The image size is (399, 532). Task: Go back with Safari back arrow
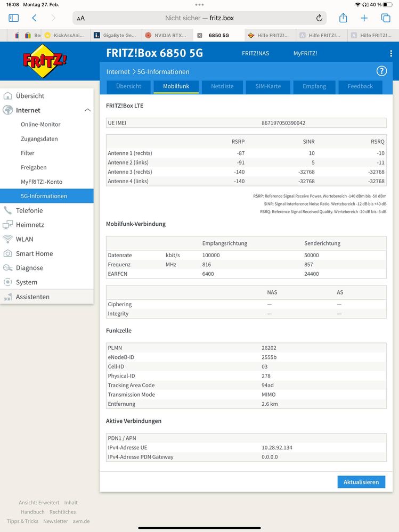34,18
